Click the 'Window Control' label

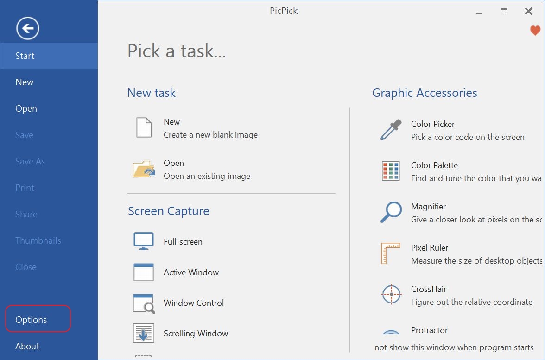tap(194, 303)
